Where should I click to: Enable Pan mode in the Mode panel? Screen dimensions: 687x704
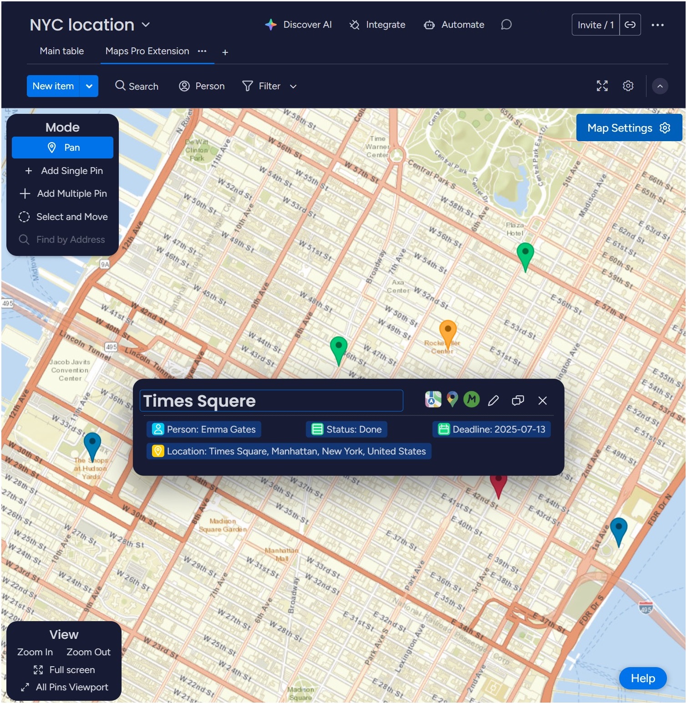tap(62, 147)
